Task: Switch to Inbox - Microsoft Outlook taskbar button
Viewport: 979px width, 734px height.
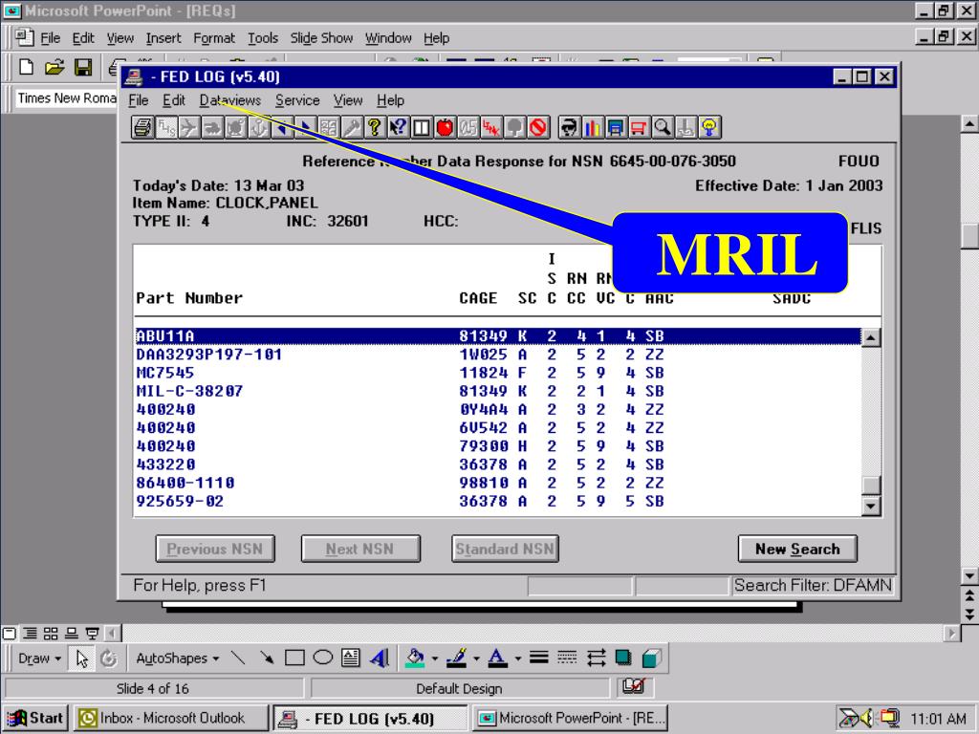Action: (171, 719)
